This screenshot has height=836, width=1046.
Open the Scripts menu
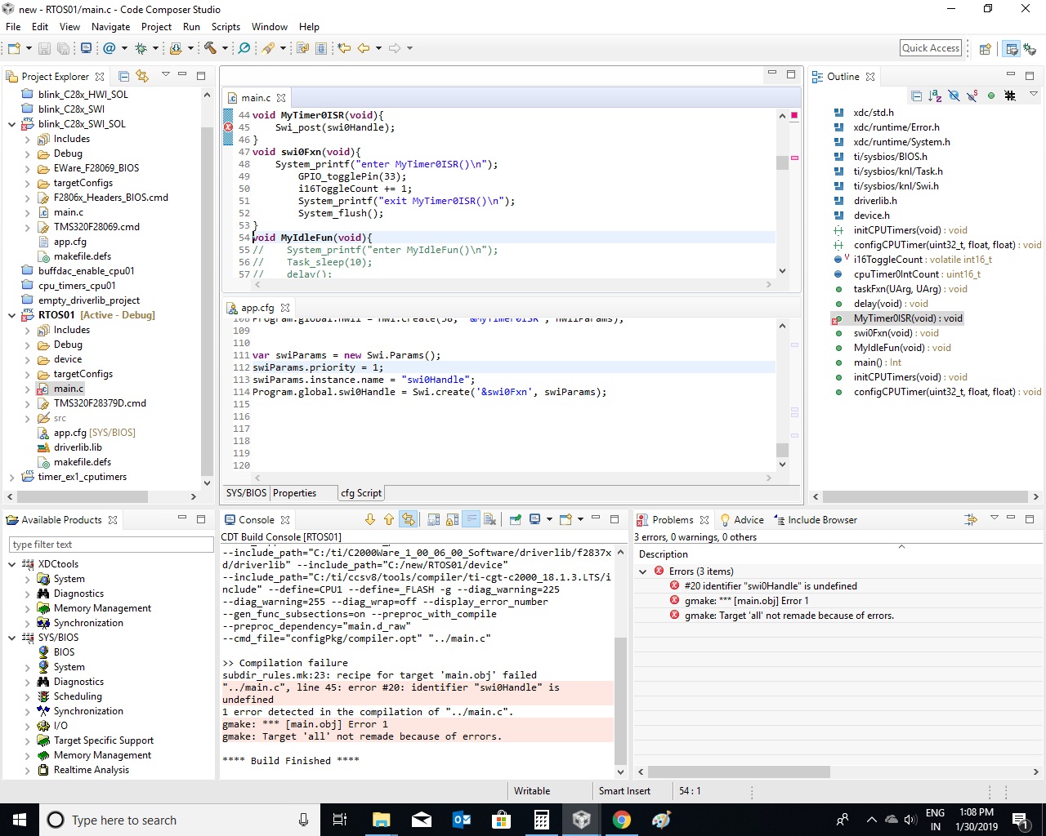click(226, 26)
